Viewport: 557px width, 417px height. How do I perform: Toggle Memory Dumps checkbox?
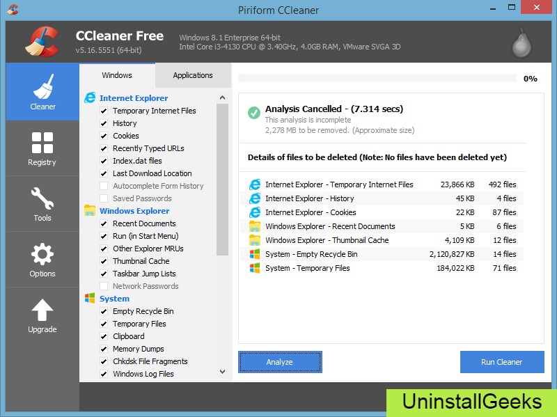tap(104, 349)
